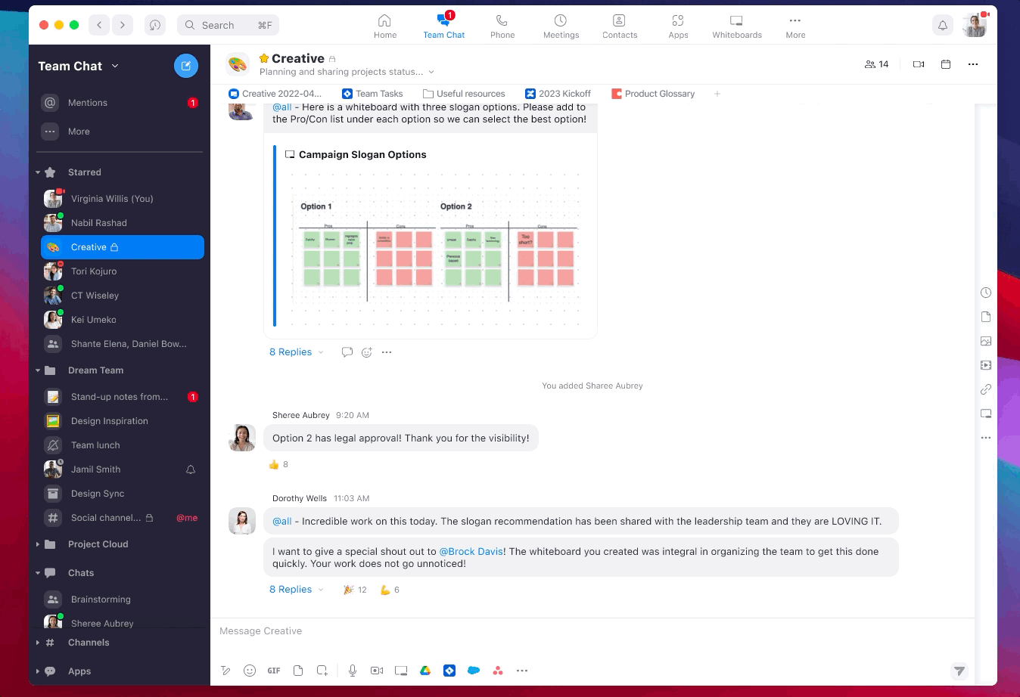This screenshot has height=697, width=1020.
Task: Switch to the Home tab
Action: [x=385, y=26]
